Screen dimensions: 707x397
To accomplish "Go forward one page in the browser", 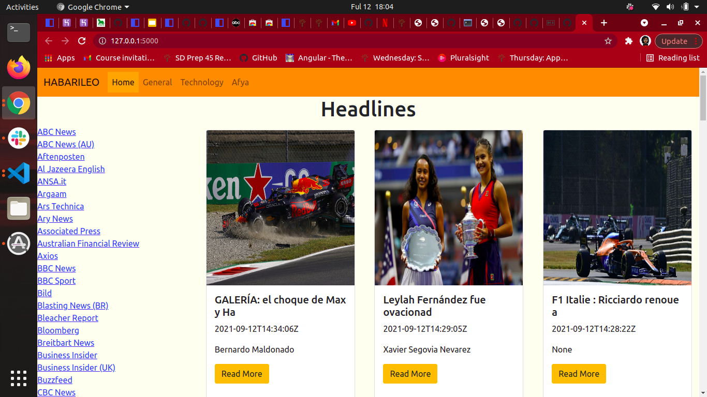I will (x=65, y=41).
